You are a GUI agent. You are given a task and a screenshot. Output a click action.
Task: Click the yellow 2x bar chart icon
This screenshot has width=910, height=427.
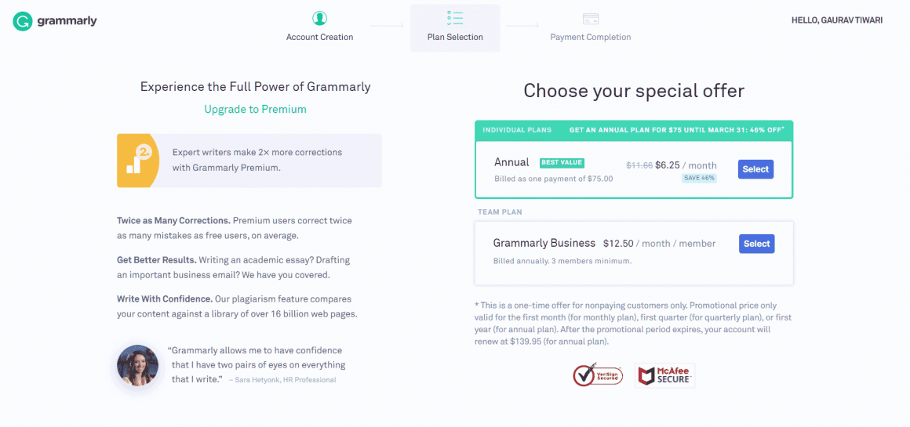click(x=137, y=161)
